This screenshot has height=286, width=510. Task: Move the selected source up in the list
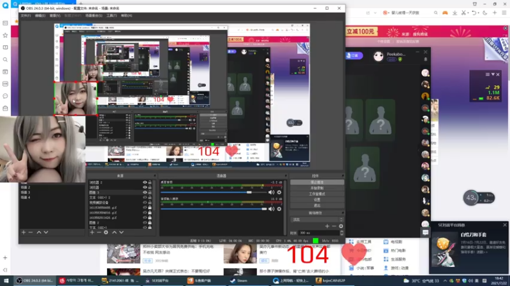click(114, 232)
